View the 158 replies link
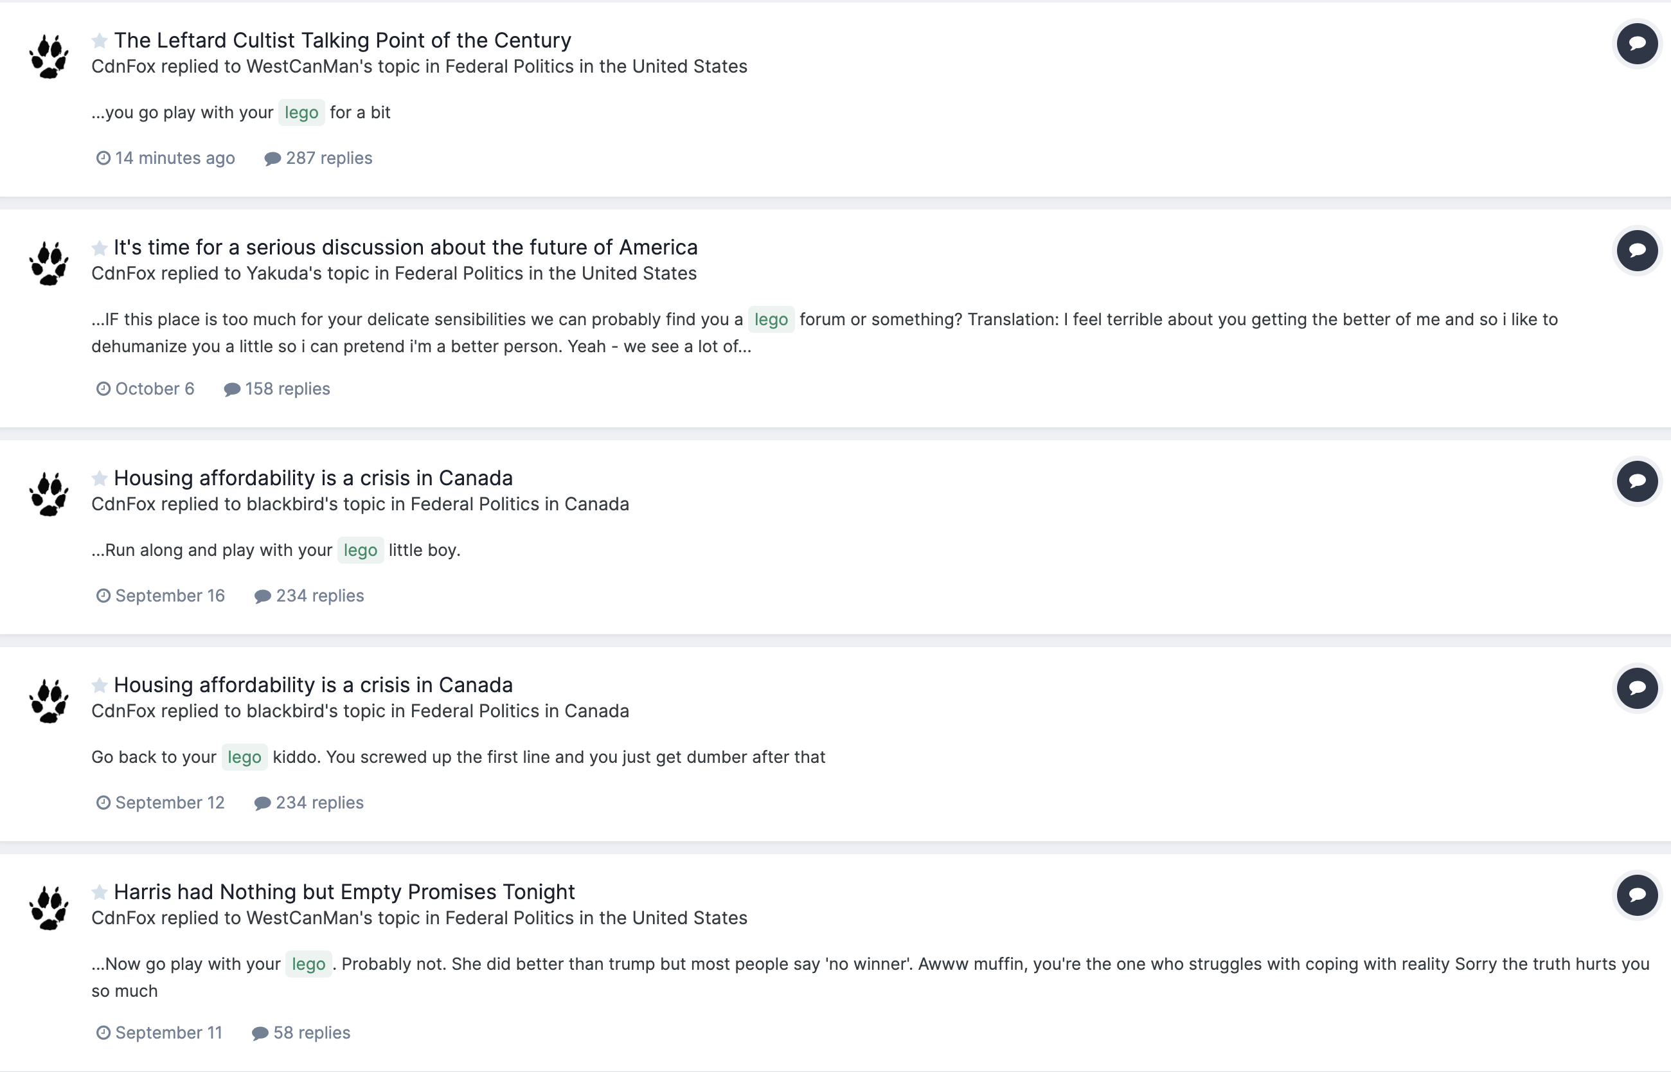The image size is (1671, 1072). [x=287, y=388]
